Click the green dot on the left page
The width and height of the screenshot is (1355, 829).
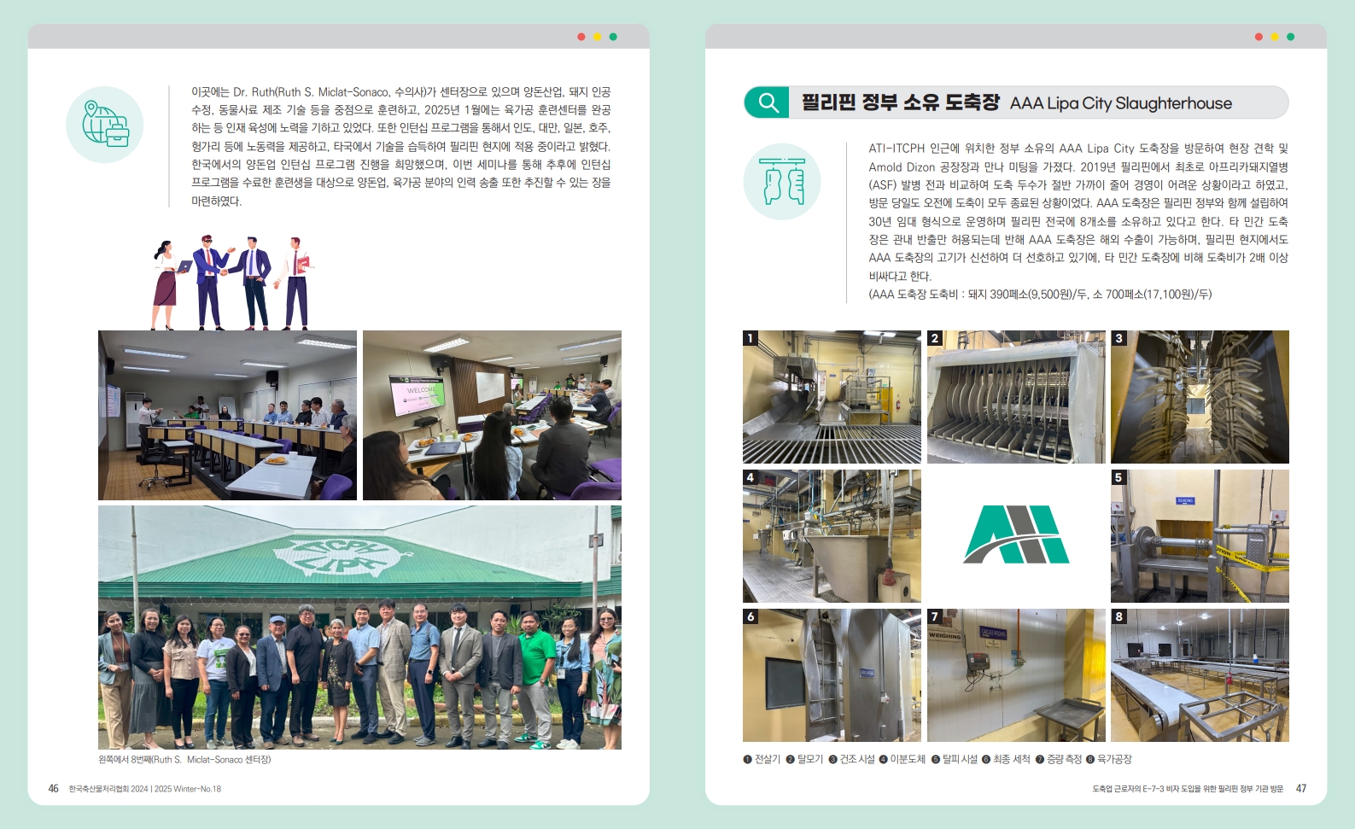(613, 37)
